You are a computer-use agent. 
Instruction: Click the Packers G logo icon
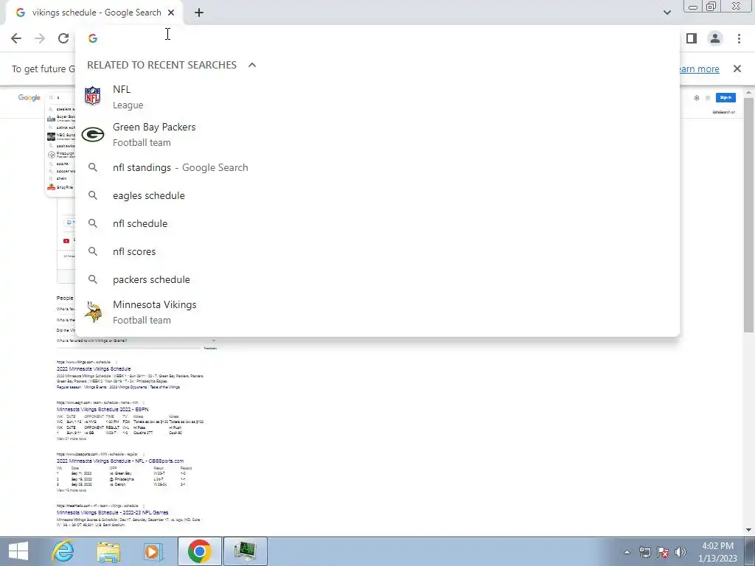(92, 134)
